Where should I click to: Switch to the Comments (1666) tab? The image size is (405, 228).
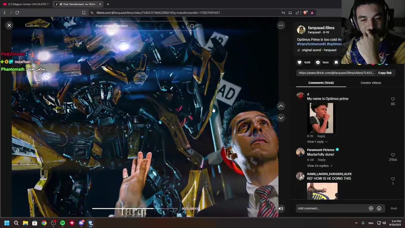click(x=321, y=83)
